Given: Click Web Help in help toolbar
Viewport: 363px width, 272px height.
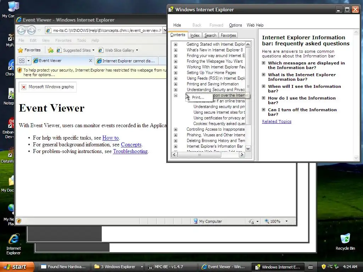Looking at the screenshot, I should point(255,25).
